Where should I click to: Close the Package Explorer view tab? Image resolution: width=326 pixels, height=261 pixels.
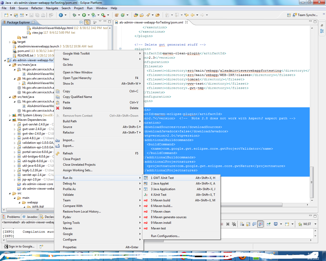pyautogui.click(x=33, y=22)
